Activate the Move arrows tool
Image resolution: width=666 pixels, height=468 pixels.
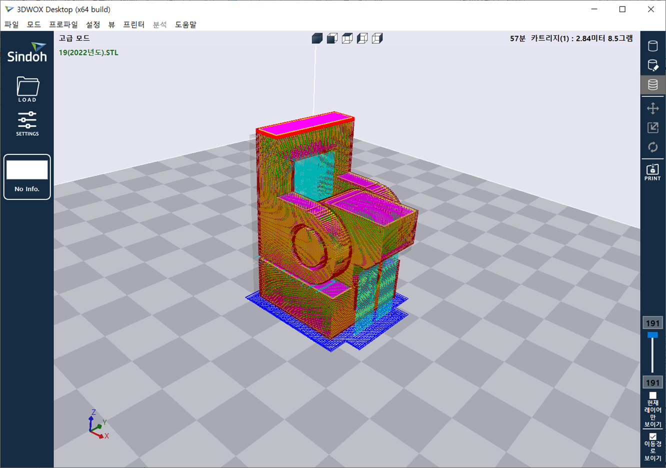[652, 108]
